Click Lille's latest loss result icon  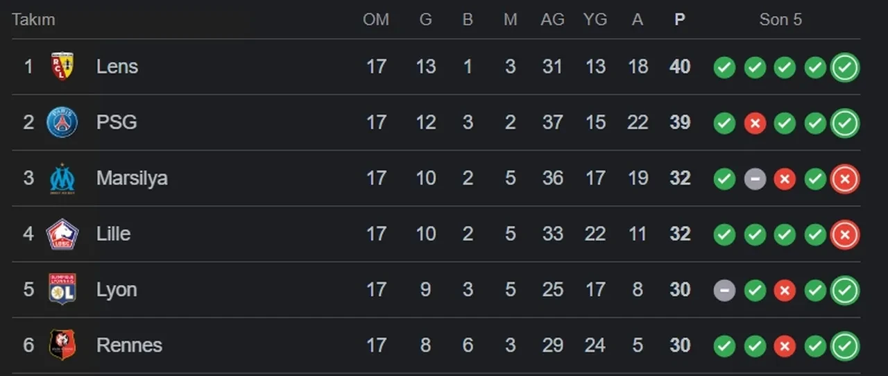point(845,234)
